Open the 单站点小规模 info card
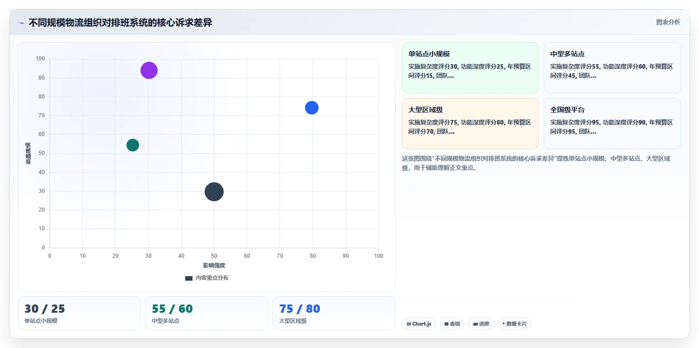This screenshot has height=348, width=699. point(470,68)
